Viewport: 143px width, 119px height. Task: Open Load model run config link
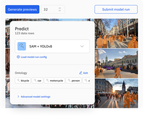pyautogui.click(x=34, y=57)
